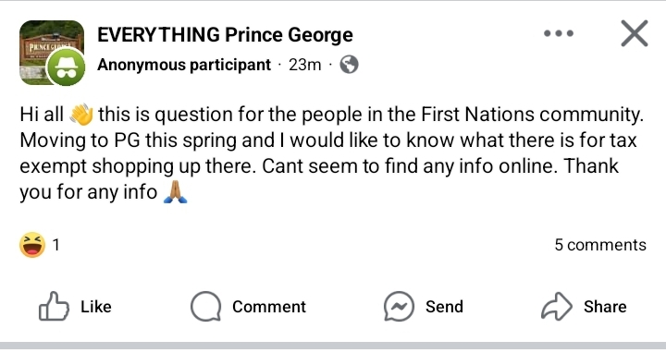666x353 pixels.
Task: Open the three-dot post options menu
Action: (559, 33)
